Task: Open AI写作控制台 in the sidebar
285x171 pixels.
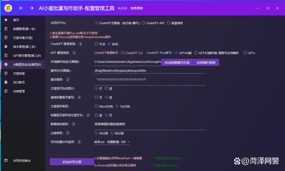Action: pos(23,160)
